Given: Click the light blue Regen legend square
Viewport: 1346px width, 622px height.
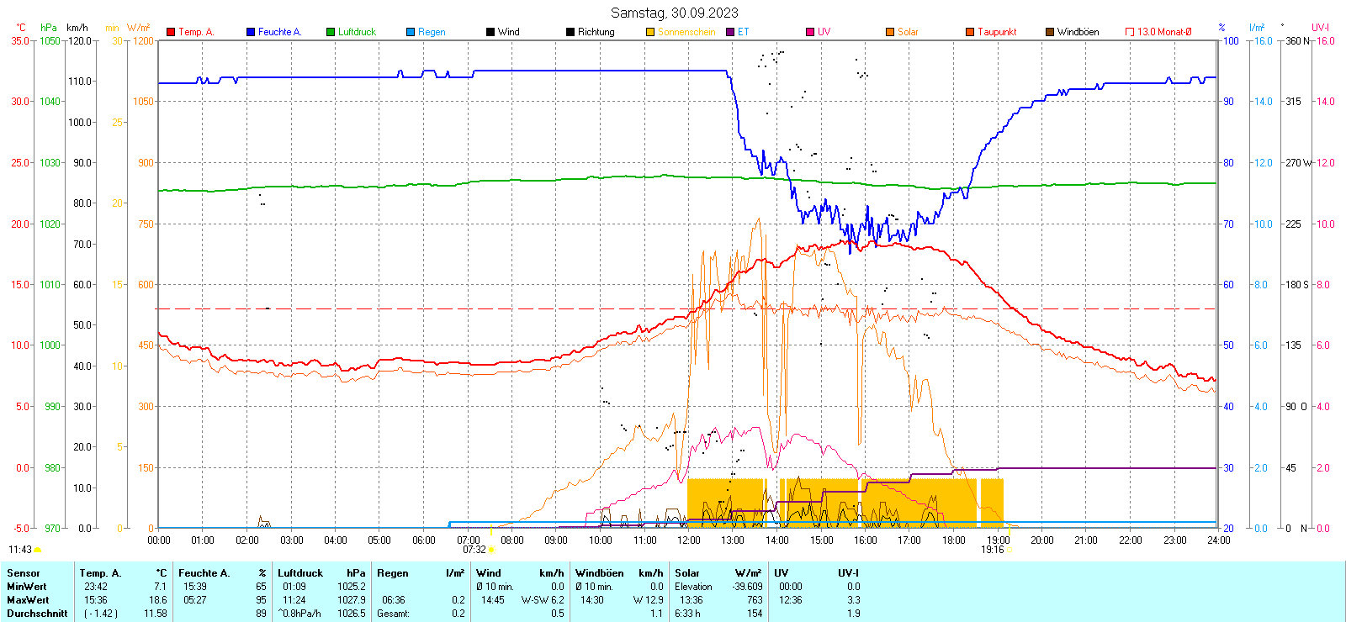Looking at the screenshot, I should 411,32.
